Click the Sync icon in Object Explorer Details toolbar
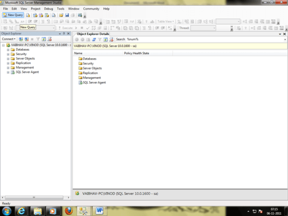Viewport: 288px width, 216px height. (x=94, y=39)
